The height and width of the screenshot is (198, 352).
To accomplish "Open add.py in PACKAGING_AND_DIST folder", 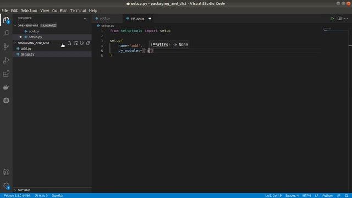I will [52, 48].
